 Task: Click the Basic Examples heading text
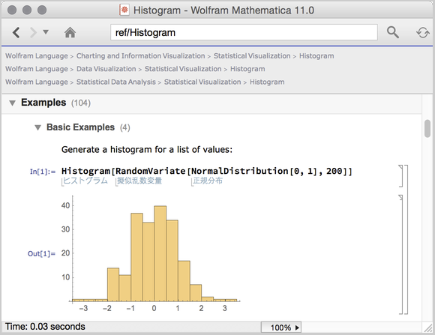80,127
